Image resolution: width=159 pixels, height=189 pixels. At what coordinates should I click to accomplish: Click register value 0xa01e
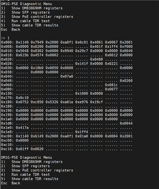click(x=67, y=102)
